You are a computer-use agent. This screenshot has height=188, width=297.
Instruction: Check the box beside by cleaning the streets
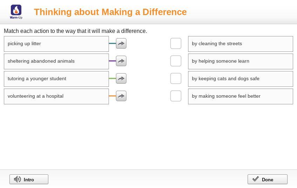point(176,43)
